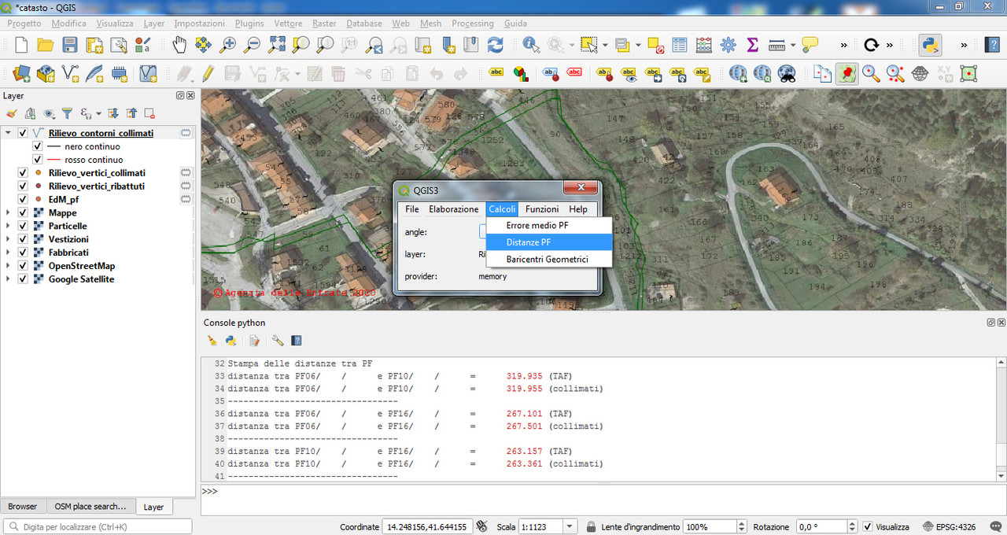Hide the Mappe layer group
The image size is (1007, 535).
point(23,212)
